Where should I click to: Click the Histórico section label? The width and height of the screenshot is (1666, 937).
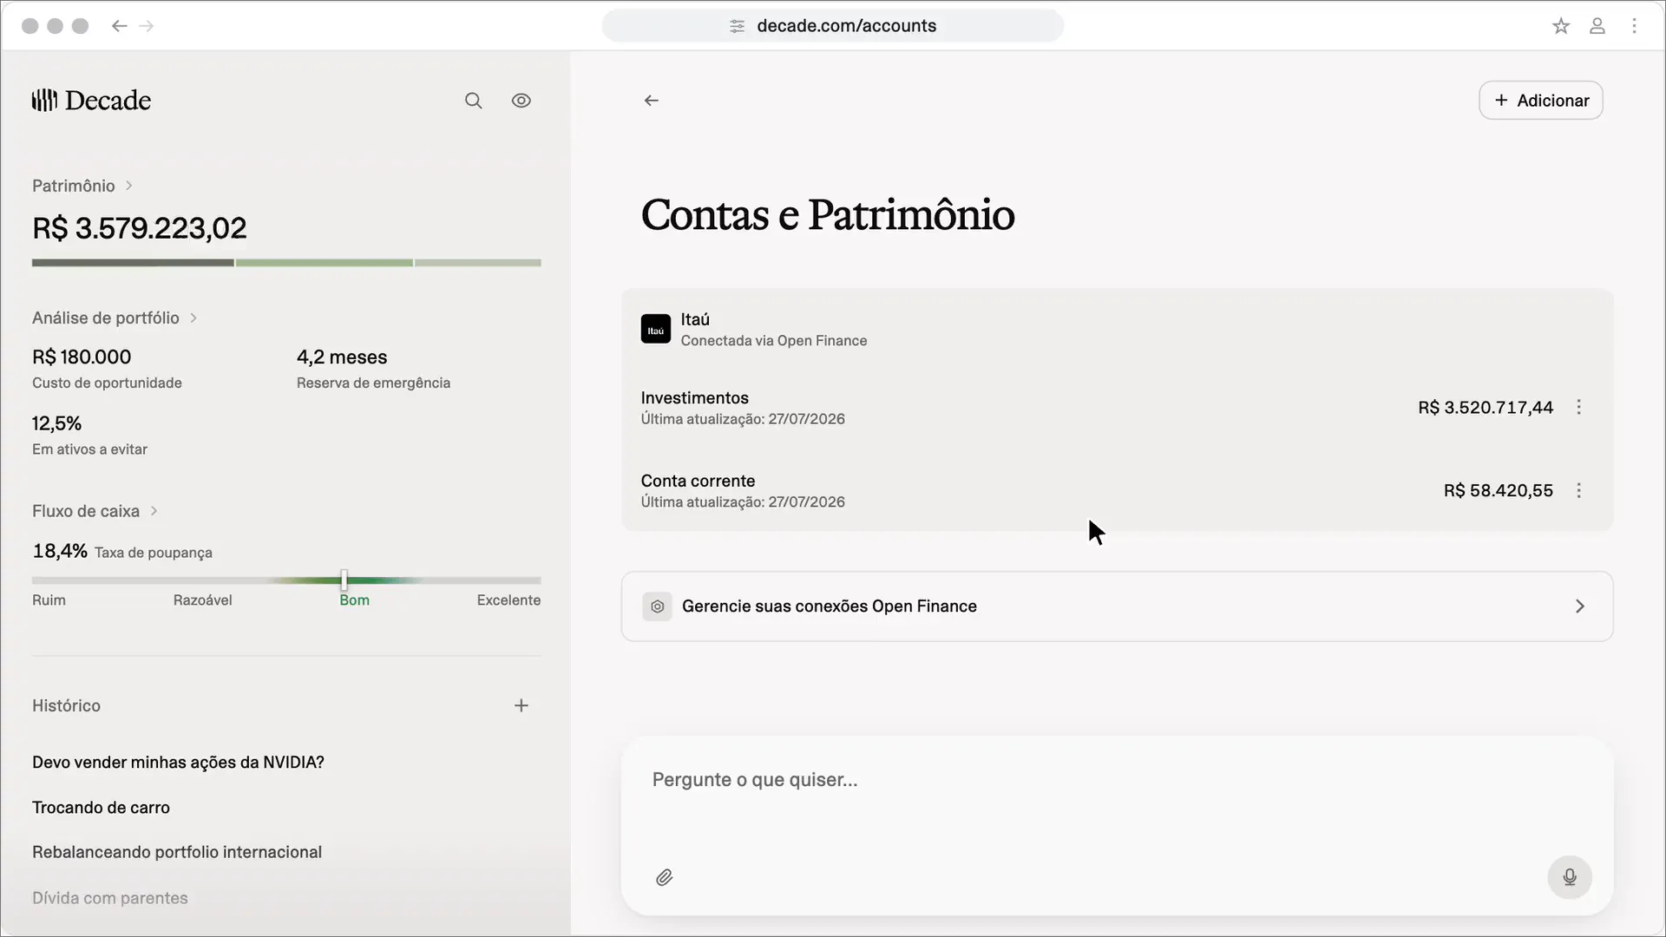[x=66, y=706]
